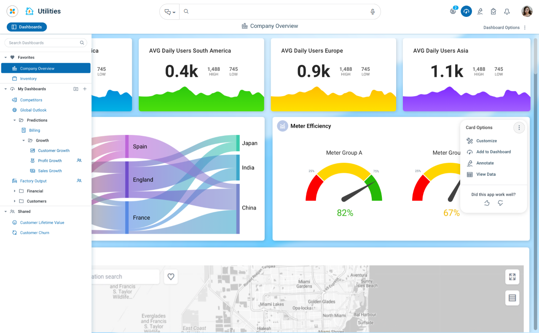Give a thumbs down rating for the app

pyautogui.click(x=500, y=203)
